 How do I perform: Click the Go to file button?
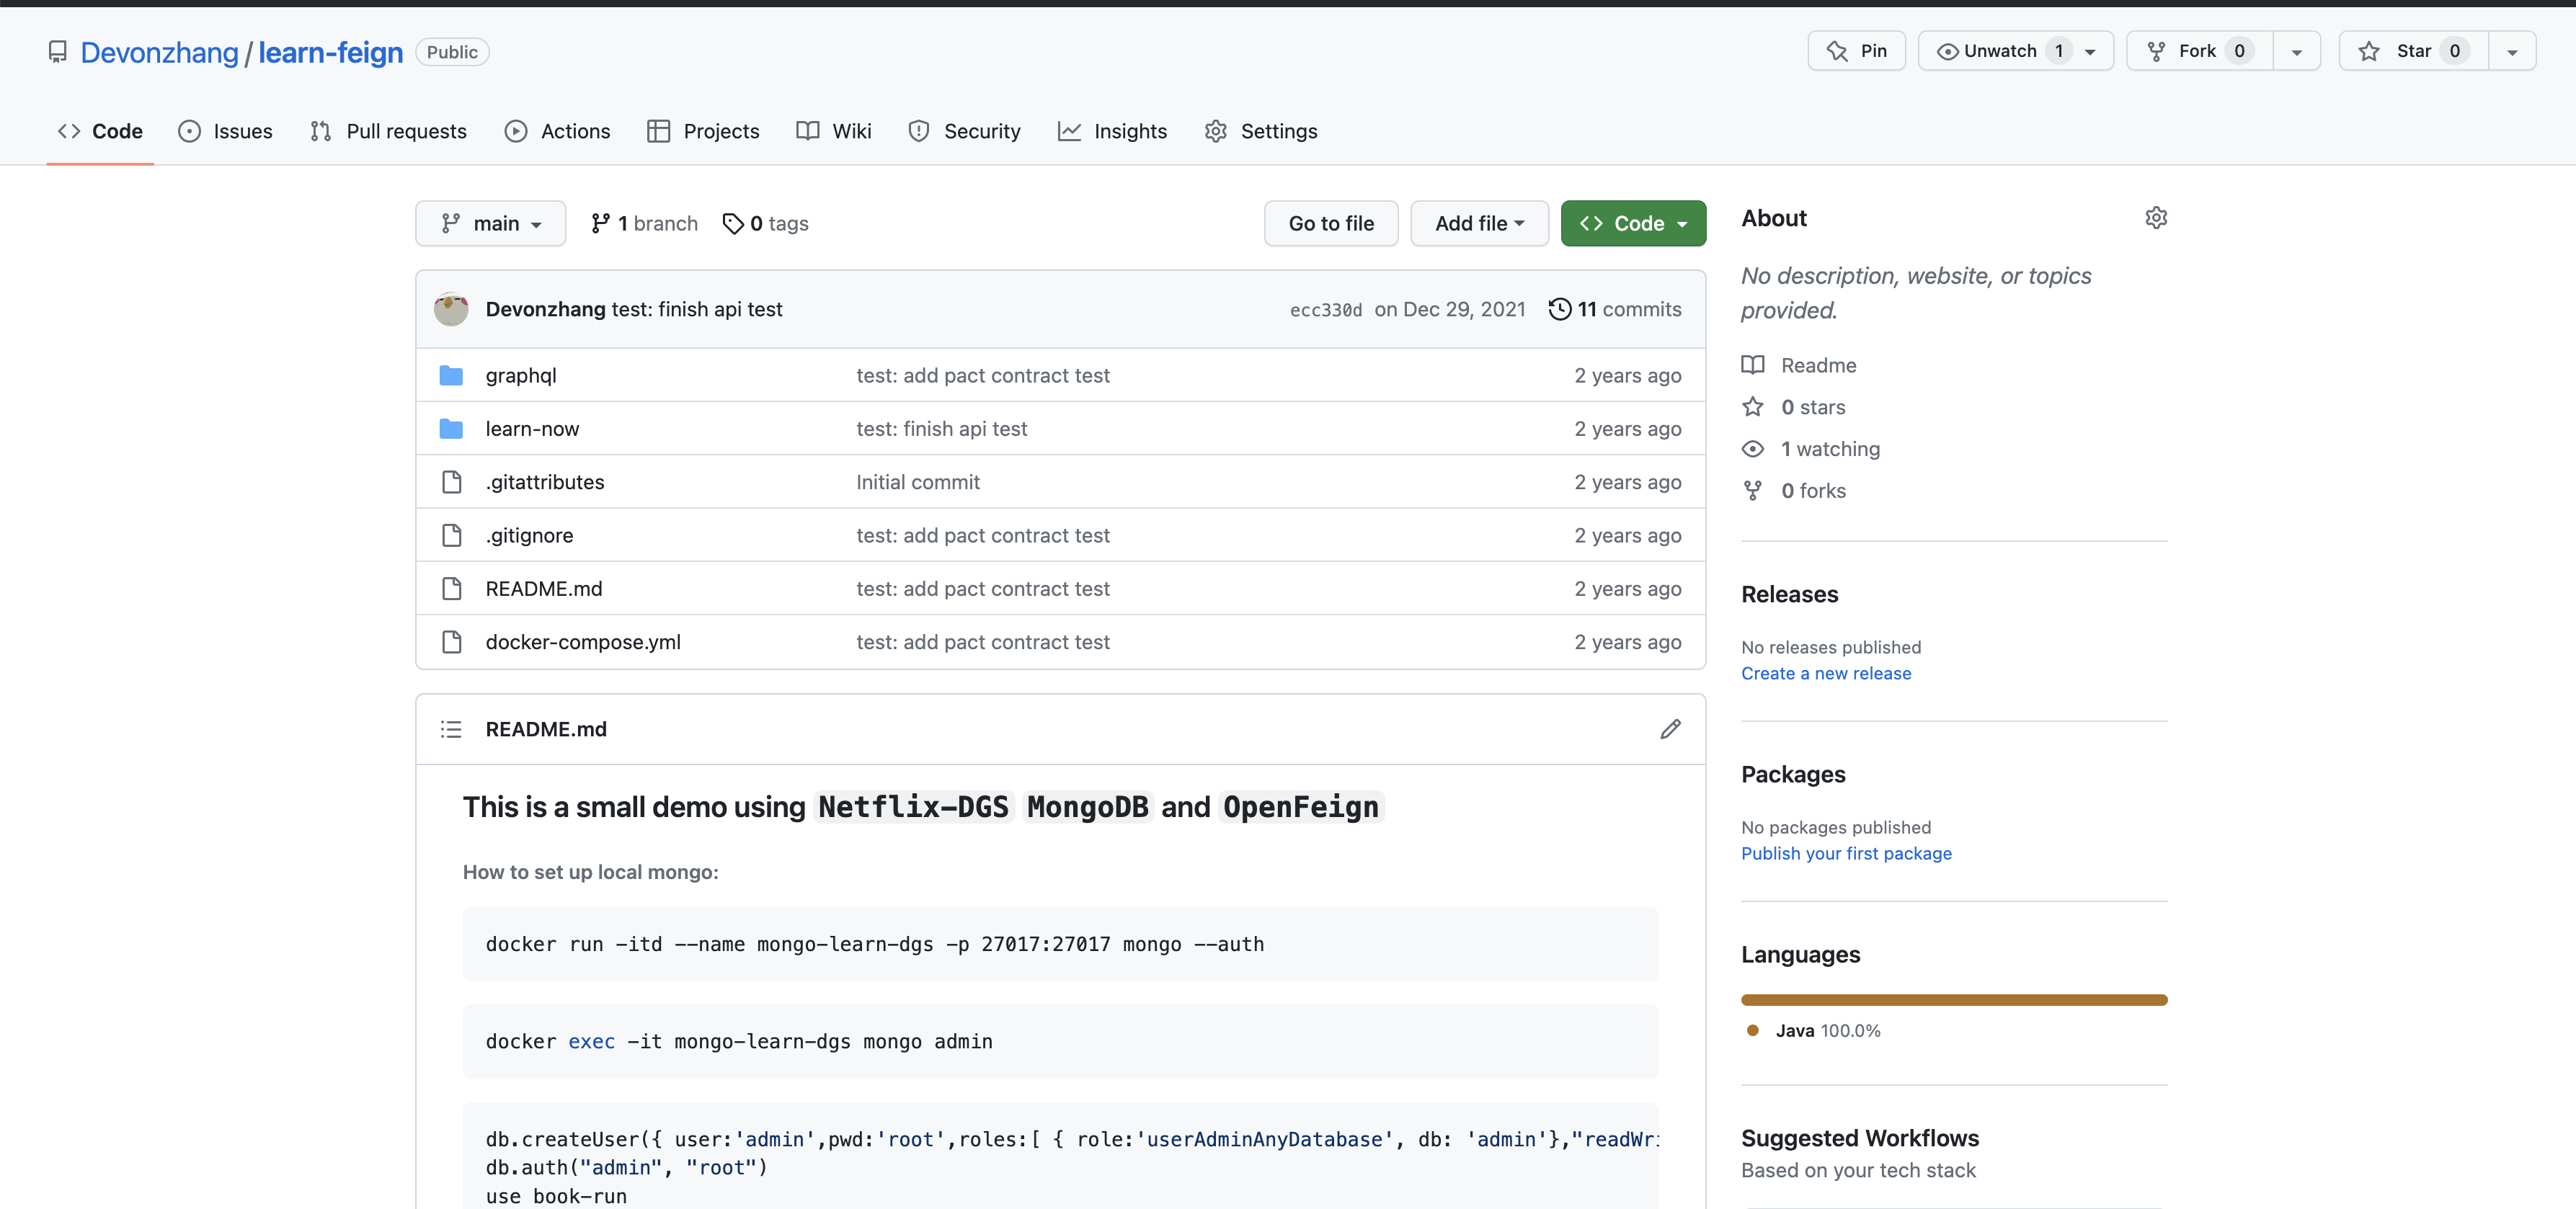click(1331, 223)
